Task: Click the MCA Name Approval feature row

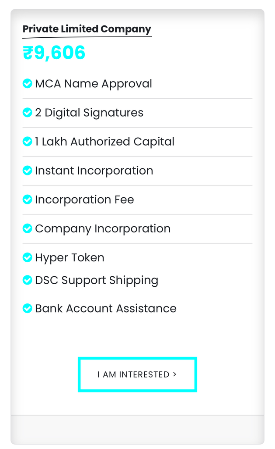Action: point(93,83)
